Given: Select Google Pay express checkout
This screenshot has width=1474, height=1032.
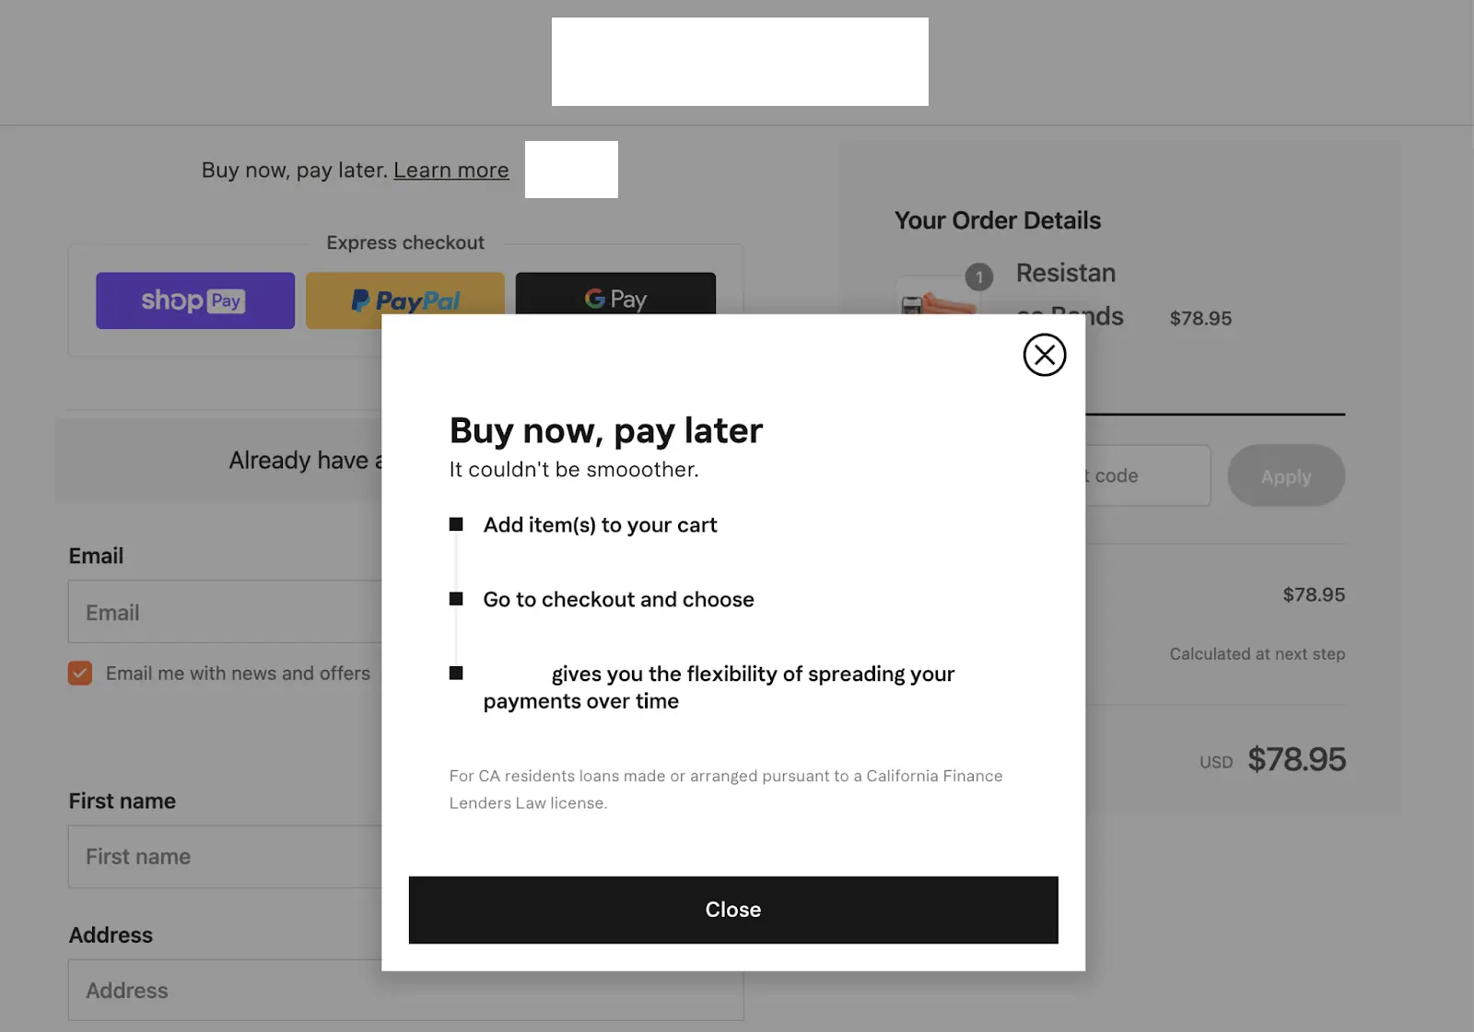Looking at the screenshot, I should [615, 295].
